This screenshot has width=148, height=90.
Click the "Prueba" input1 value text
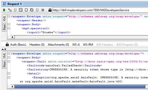tap(48, 32)
